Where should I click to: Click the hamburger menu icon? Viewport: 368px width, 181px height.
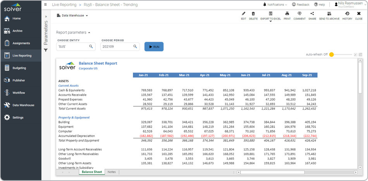(x=46, y=5)
